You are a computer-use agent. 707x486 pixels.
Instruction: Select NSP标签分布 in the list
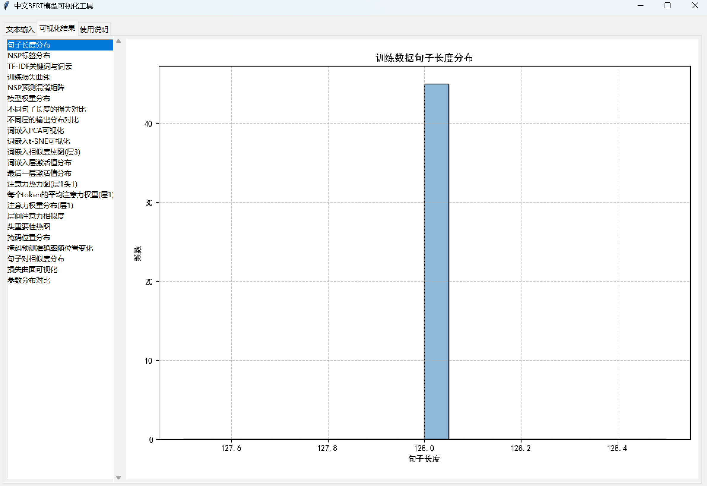coord(29,56)
